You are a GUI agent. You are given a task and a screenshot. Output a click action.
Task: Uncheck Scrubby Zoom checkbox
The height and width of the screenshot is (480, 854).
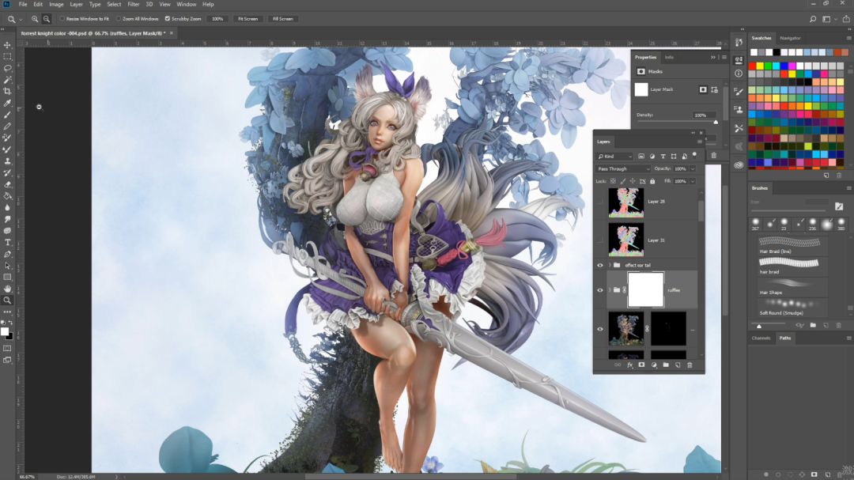coord(167,18)
